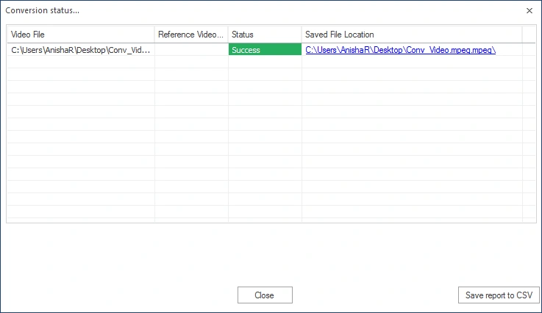Close the window with the X icon
Viewport: 542px width, 313px height.
coord(529,11)
